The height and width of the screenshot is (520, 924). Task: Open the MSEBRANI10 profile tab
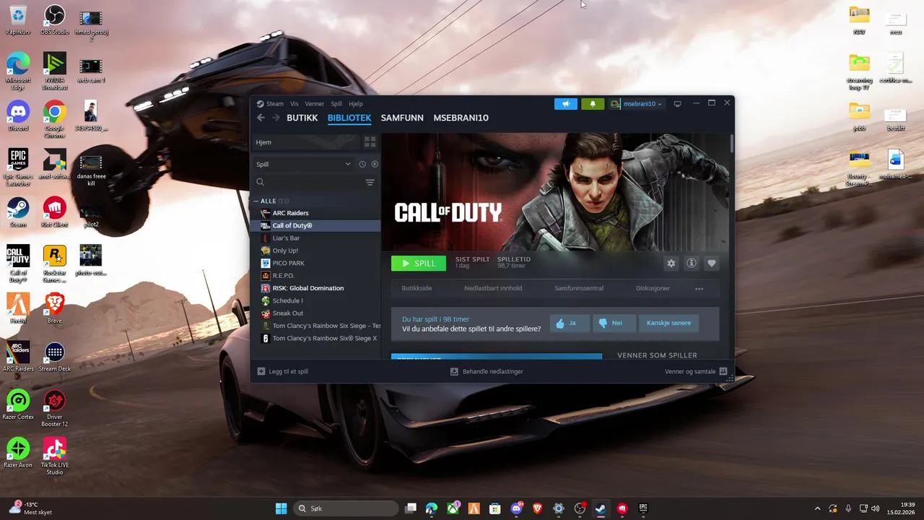point(461,118)
